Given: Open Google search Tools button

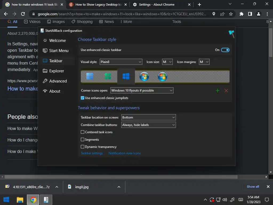Looking at the screenshot, I should click(176, 22).
